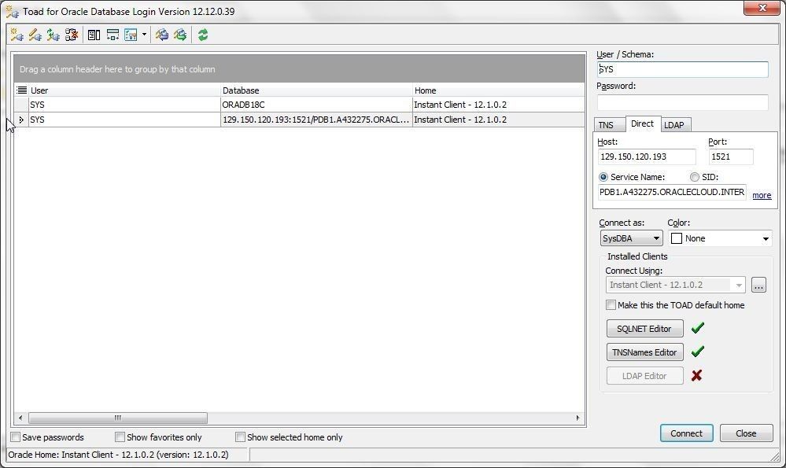Toggle Show favorites only checkbox

pyautogui.click(x=120, y=437)
